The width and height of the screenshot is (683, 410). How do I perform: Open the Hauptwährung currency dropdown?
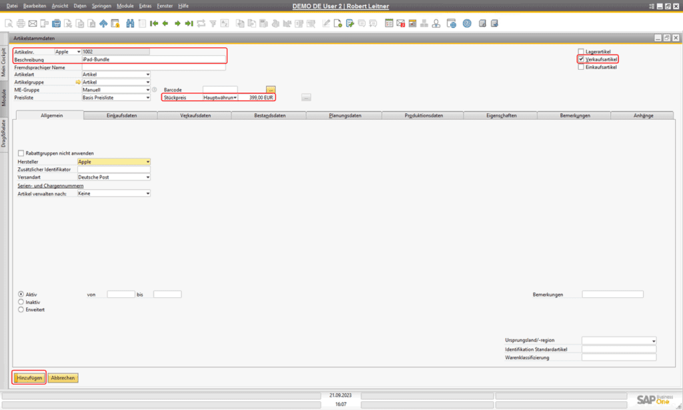coord(220,97)
